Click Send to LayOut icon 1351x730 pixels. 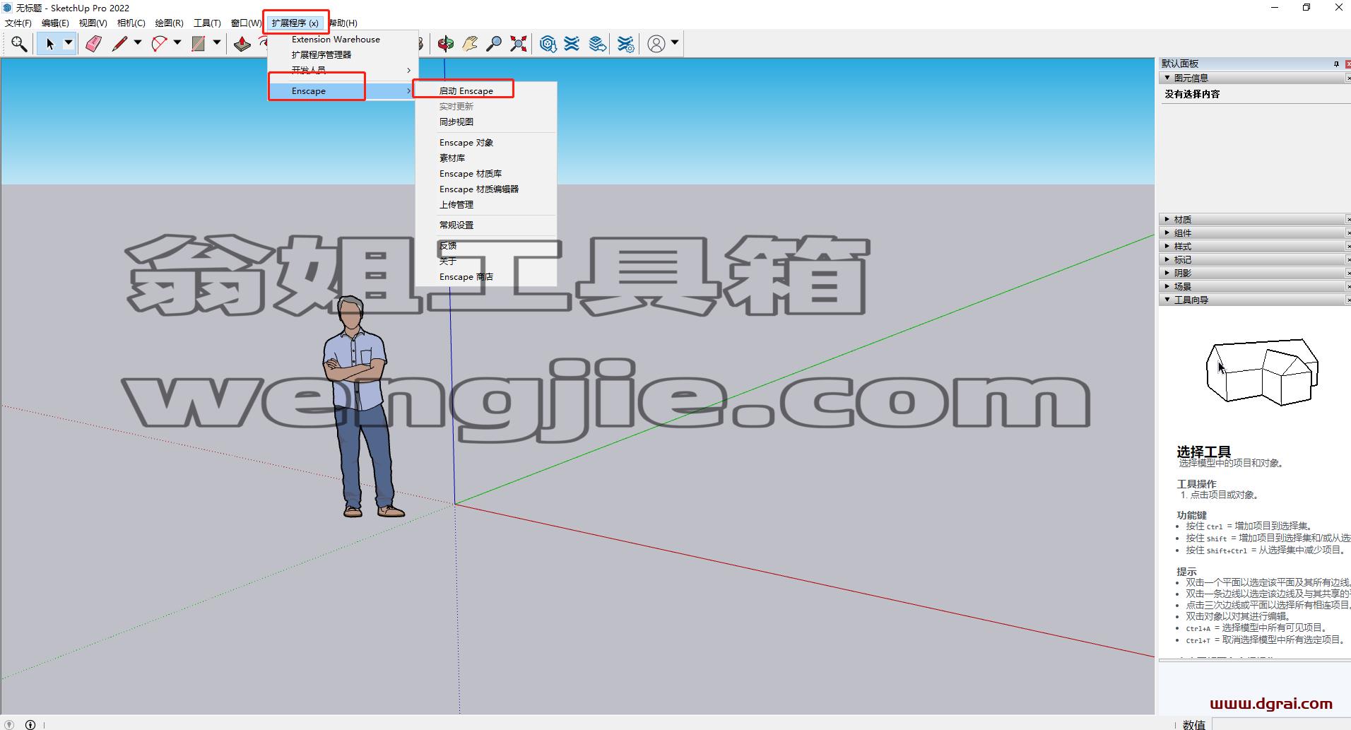point(598,44)
